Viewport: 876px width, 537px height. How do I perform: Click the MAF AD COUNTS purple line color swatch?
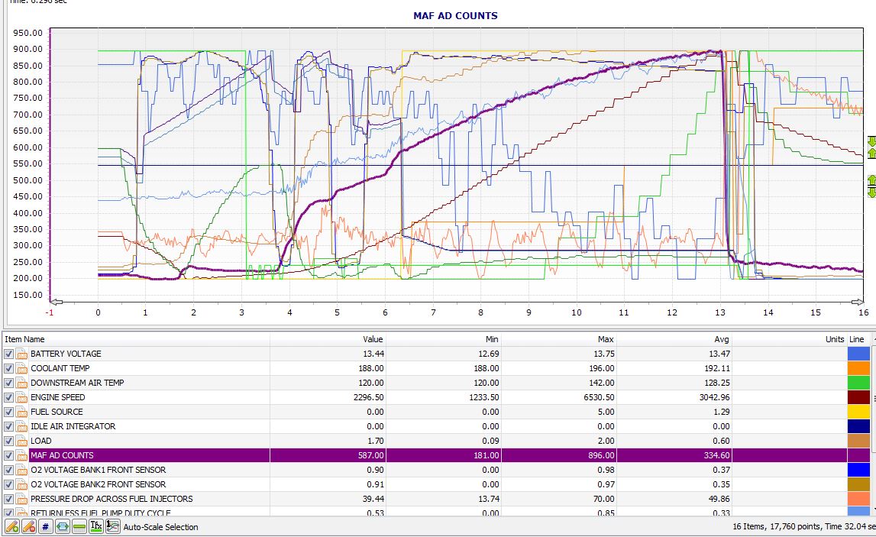click(858, 455)
